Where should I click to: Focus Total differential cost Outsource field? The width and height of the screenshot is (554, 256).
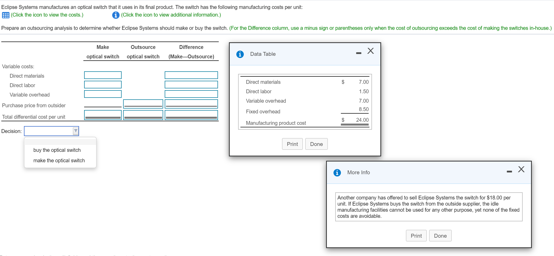(143, 115)
